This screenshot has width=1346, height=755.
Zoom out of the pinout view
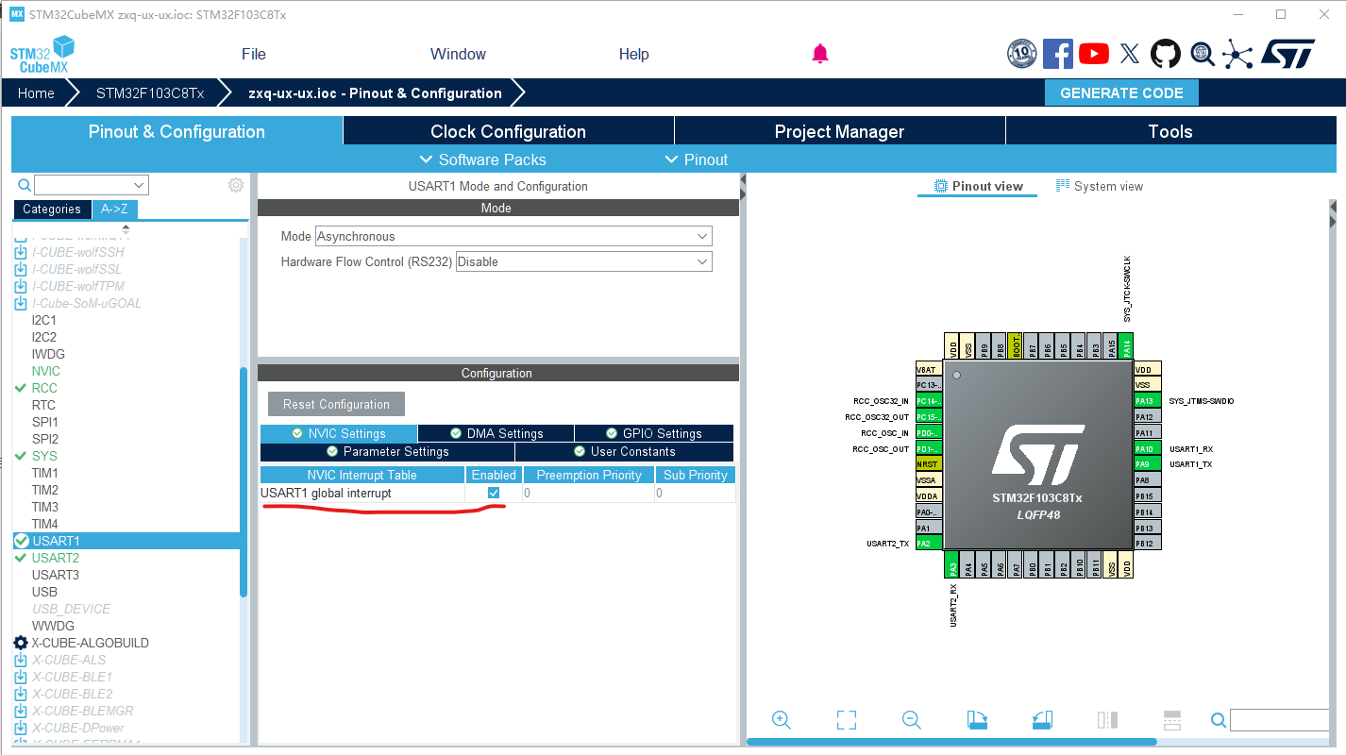click(911, 720)
